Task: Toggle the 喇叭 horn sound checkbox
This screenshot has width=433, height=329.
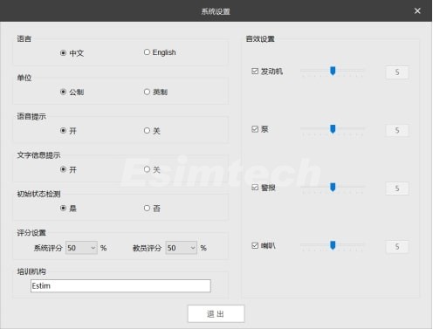Action: 255,245
